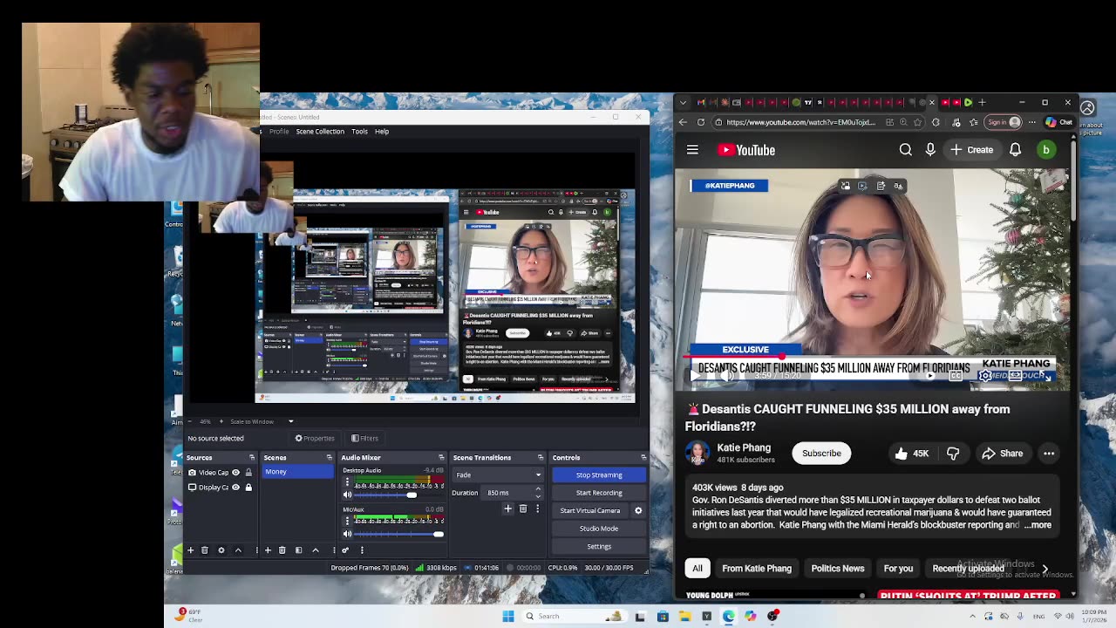The image size is (1116, 628).
Task: Add a new source in OBS
Action: point(190,550)
